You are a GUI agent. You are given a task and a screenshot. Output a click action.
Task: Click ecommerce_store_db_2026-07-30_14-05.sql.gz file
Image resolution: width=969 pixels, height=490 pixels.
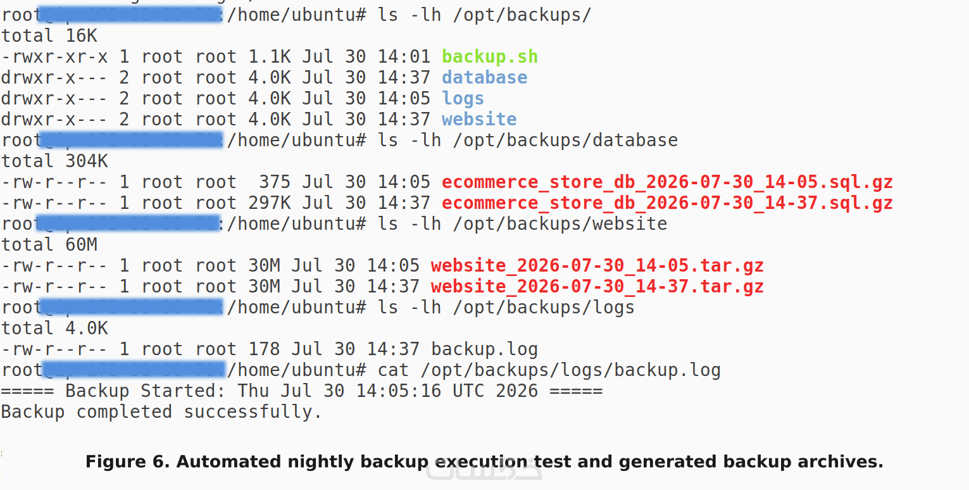pos(667,182)
